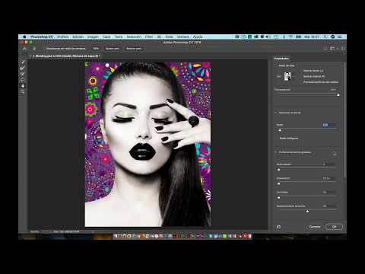Select the Refine Edge Brush tool
The image size is (365, 274).
23,68
